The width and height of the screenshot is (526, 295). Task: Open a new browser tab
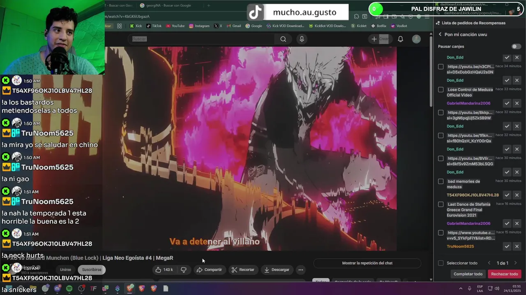(x=208, y=5)
